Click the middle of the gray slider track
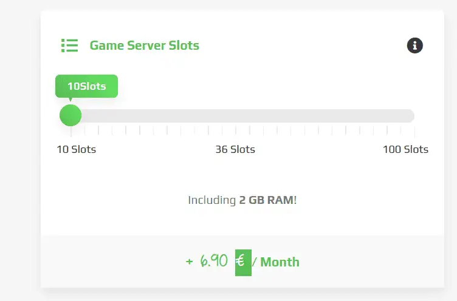 click(243, 115)
